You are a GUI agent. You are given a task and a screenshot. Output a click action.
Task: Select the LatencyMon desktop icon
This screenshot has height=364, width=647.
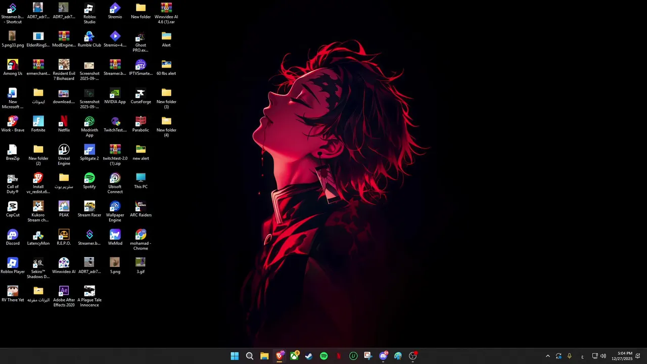38,238
